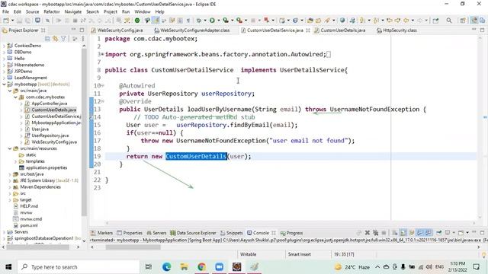The height and width of the screenshot is (274, 488).
Task: Open the Back history dropdown arrow
Action: pos(413,21)
